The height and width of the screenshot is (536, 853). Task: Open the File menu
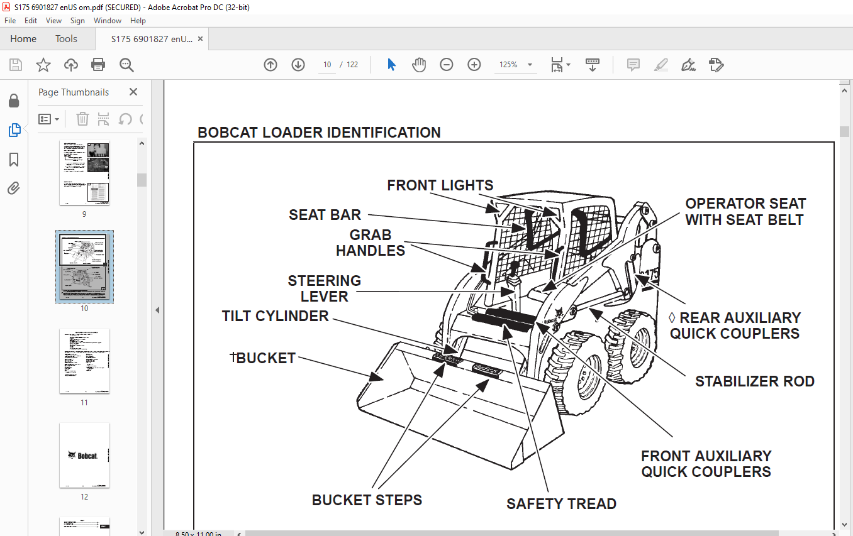pyautogui.click(x=10, y=21)
